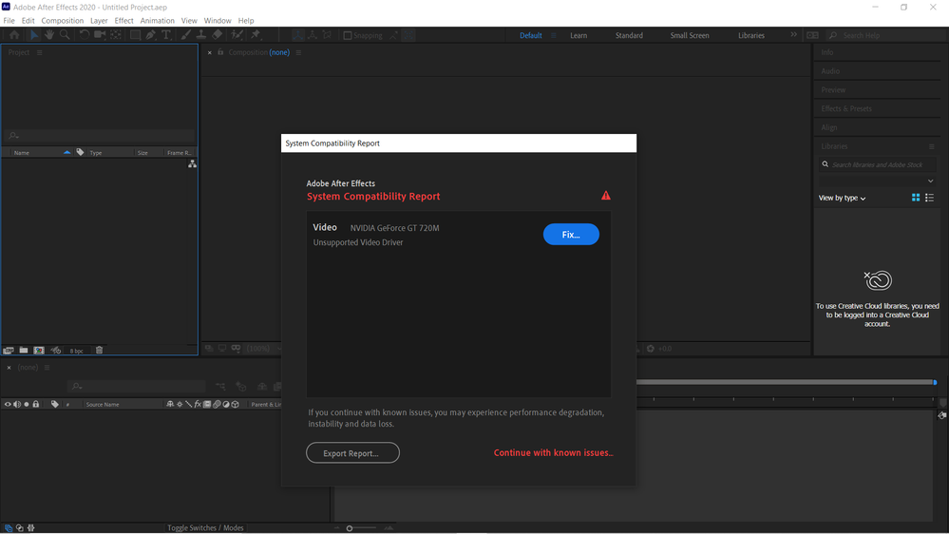
Task: Click Continue with known issues link
Action: [x=553, y=452]
